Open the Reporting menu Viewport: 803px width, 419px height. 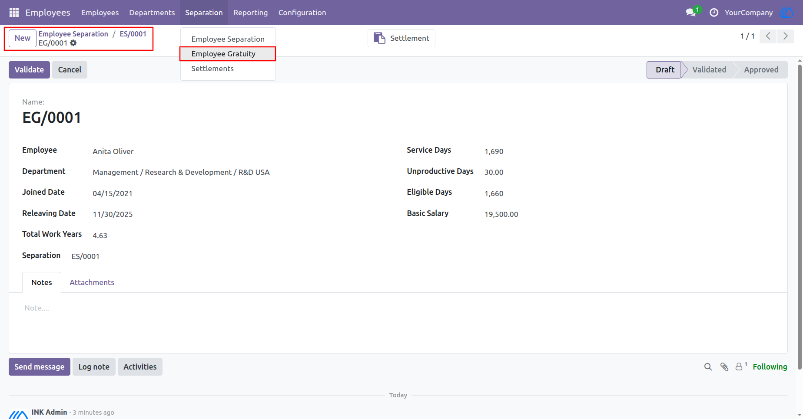pos(251,13)
